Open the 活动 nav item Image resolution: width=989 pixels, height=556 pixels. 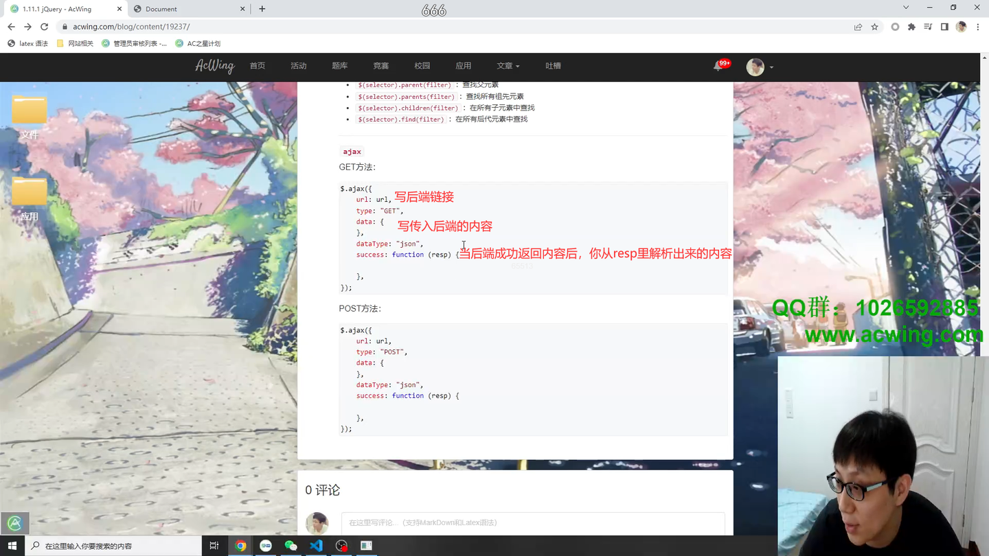[x=299, y=66]
